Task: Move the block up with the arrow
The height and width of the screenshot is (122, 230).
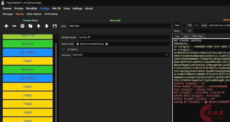Action: coord(38,26)
